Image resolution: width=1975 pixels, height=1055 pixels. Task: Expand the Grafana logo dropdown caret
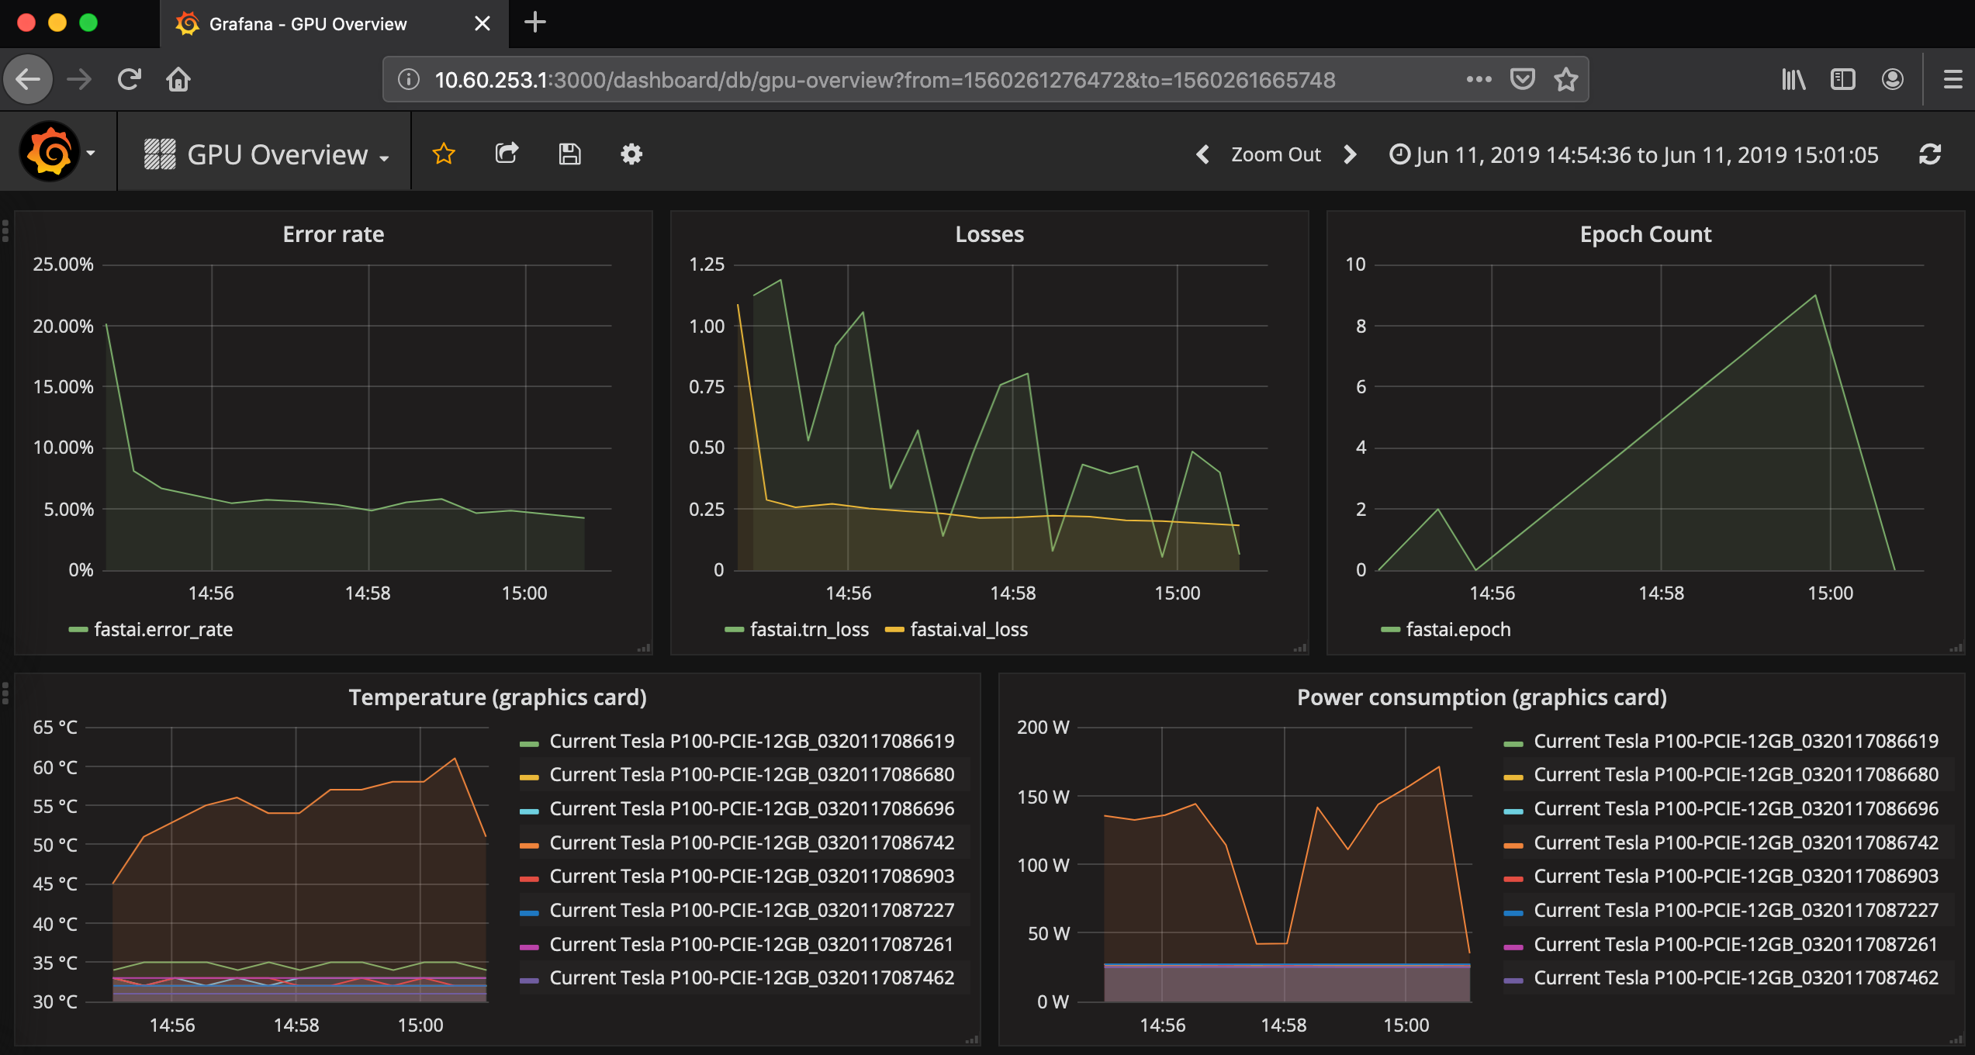point(91,154)
